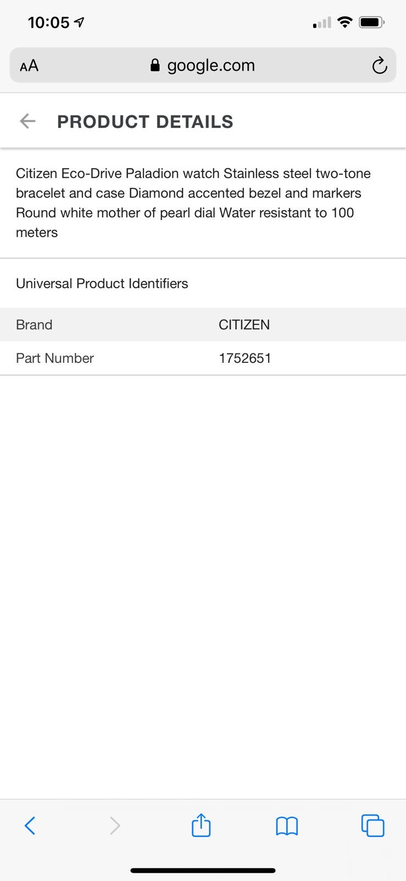Go back with Safari's back chevron
The image size is (406, 881).
pos(30,825)
